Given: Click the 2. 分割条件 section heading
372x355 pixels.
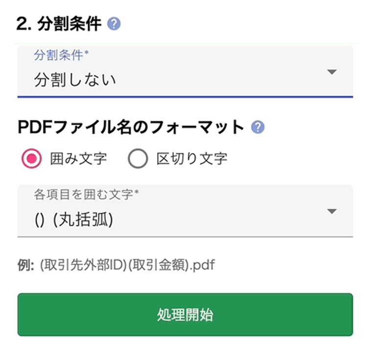Looking at the screenshot, I should pyautogui.click(x=58, y=24).
